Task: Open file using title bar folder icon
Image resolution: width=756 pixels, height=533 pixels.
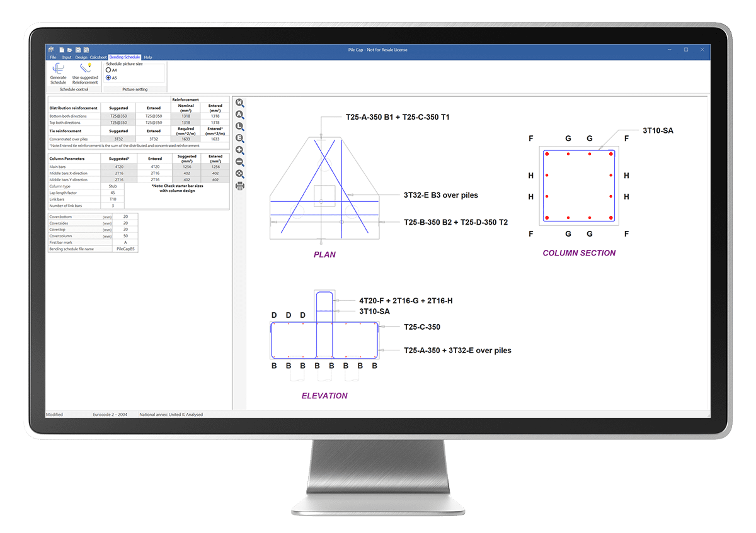Action: [x=70, y=50]
